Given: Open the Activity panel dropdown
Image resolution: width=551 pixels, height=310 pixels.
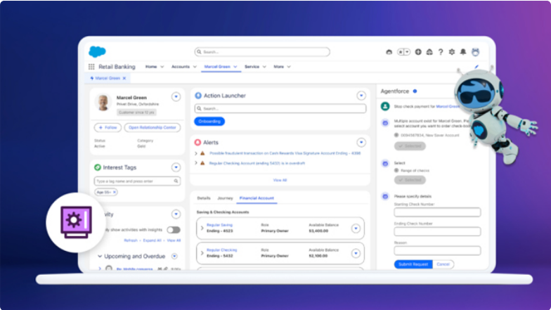Looking at the screenshot, I should 176,214.
